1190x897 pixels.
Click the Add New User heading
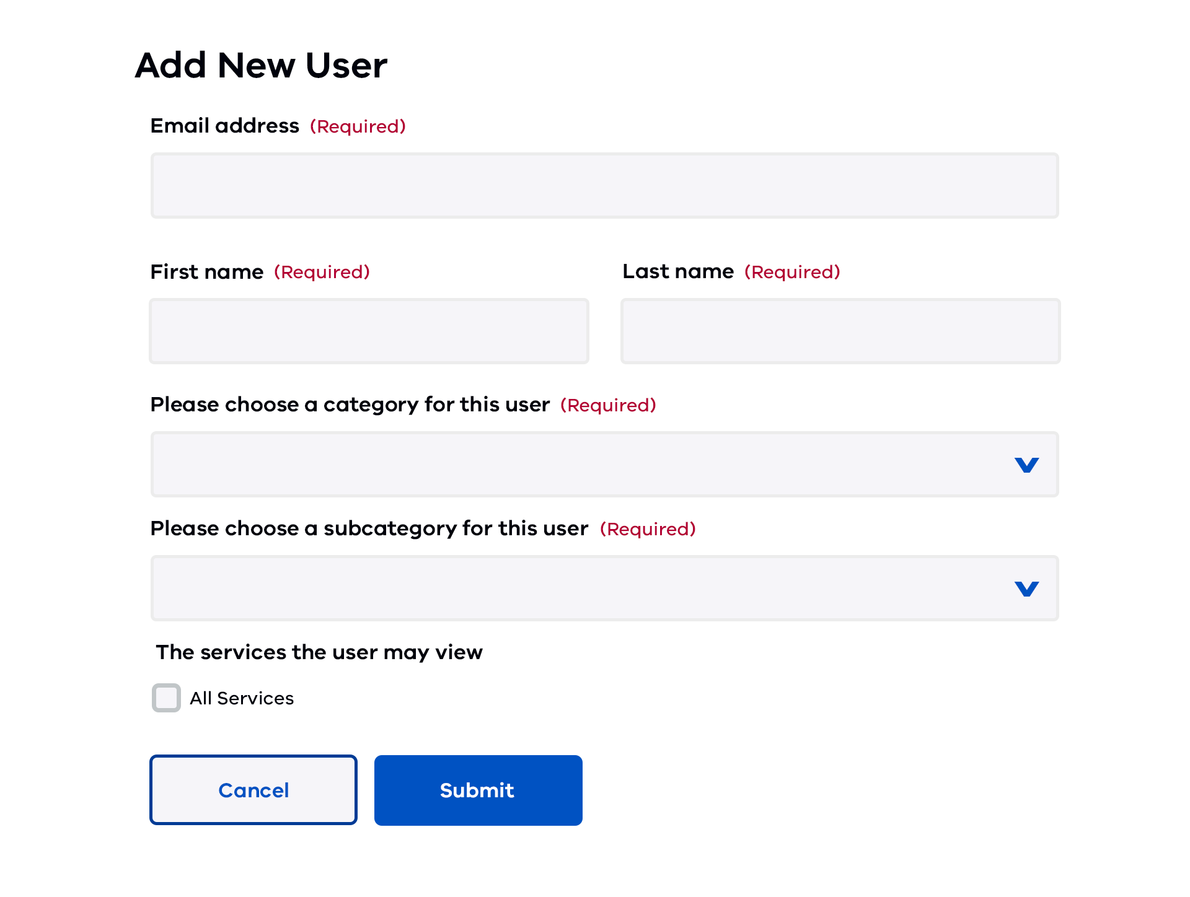point(261,64)
